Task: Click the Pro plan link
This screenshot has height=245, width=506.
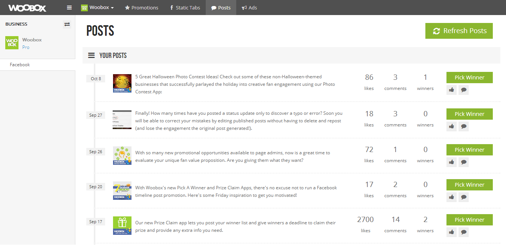Action: (26, 47)
